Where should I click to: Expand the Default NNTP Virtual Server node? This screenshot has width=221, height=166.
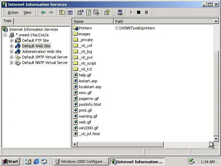click(11, 63)
